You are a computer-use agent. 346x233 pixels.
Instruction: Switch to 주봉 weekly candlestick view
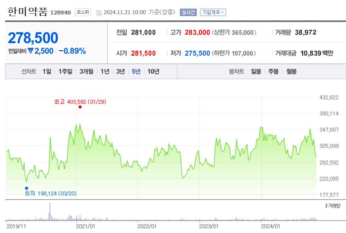[273, 72]
